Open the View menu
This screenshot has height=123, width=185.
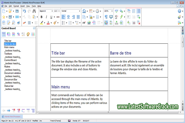pos(28,6)
